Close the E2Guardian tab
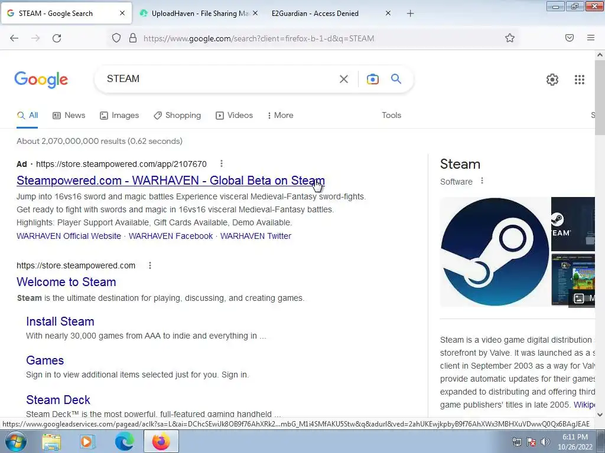Screen dimensions: 605x453 click(x=388, y=13)
